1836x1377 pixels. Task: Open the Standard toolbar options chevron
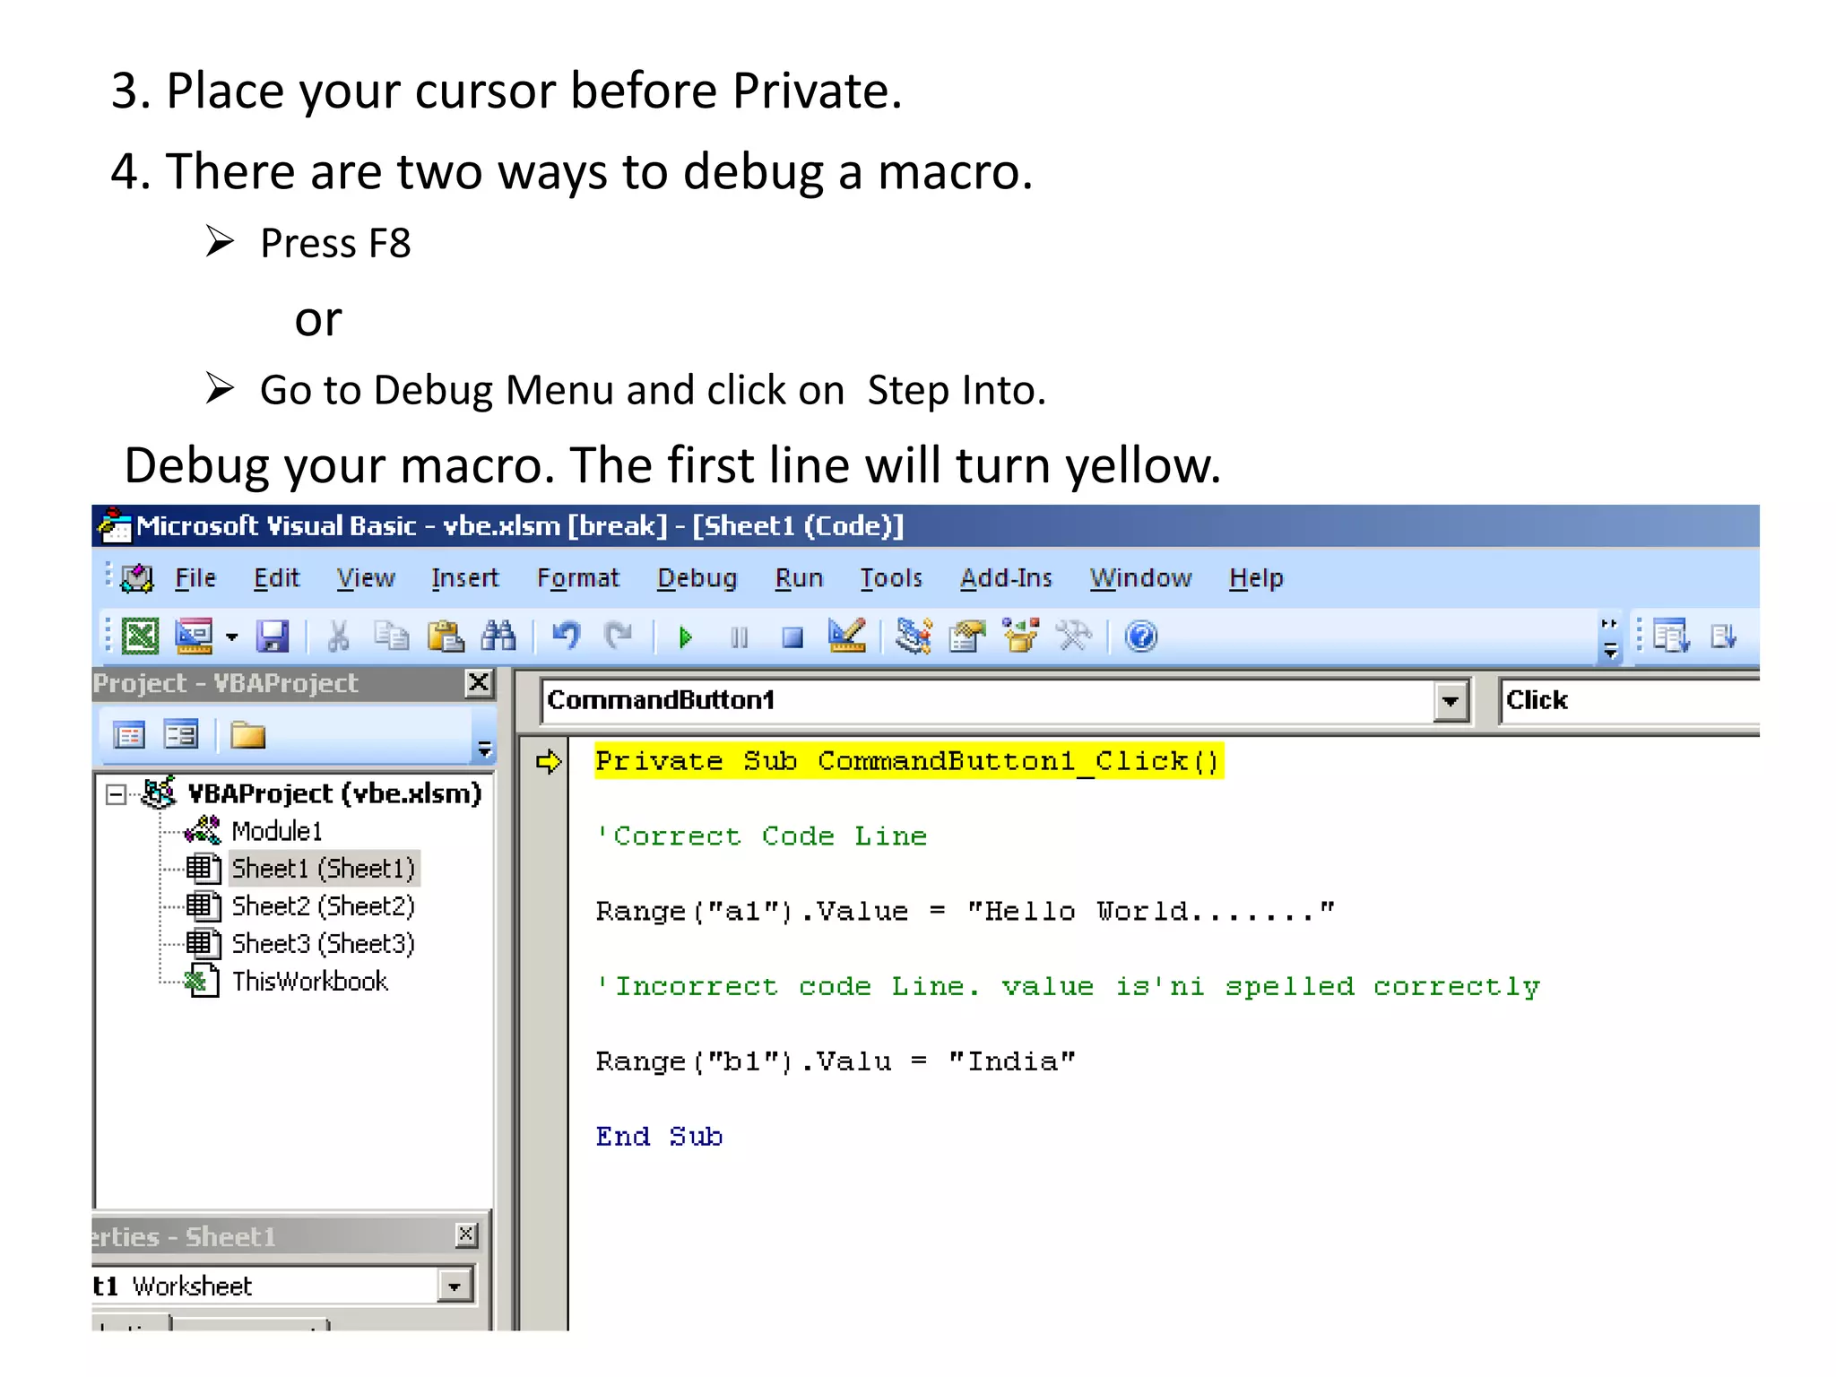point(1610,638)
